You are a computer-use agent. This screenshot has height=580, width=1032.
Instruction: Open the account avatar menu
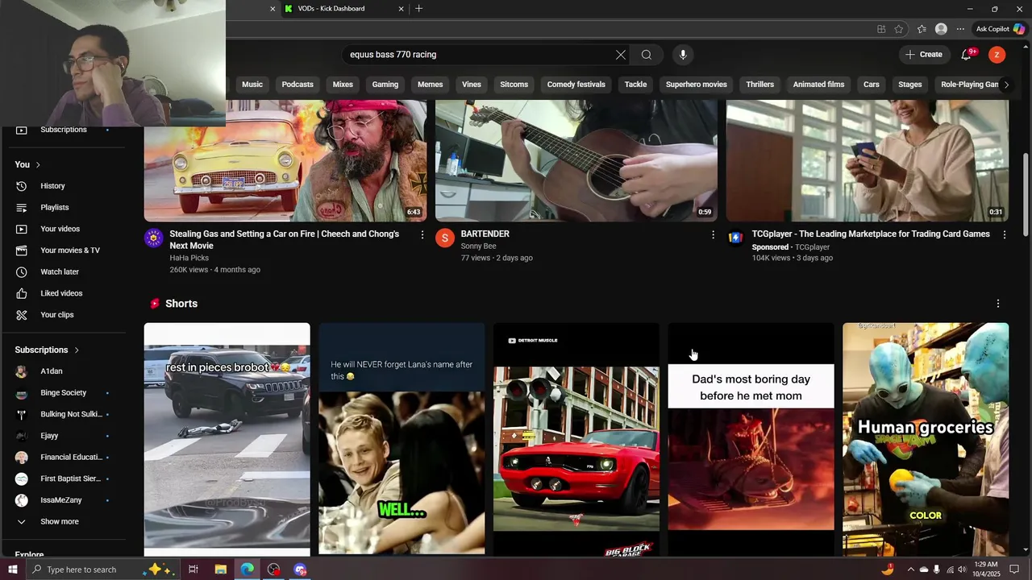click(x=997, y=55)
